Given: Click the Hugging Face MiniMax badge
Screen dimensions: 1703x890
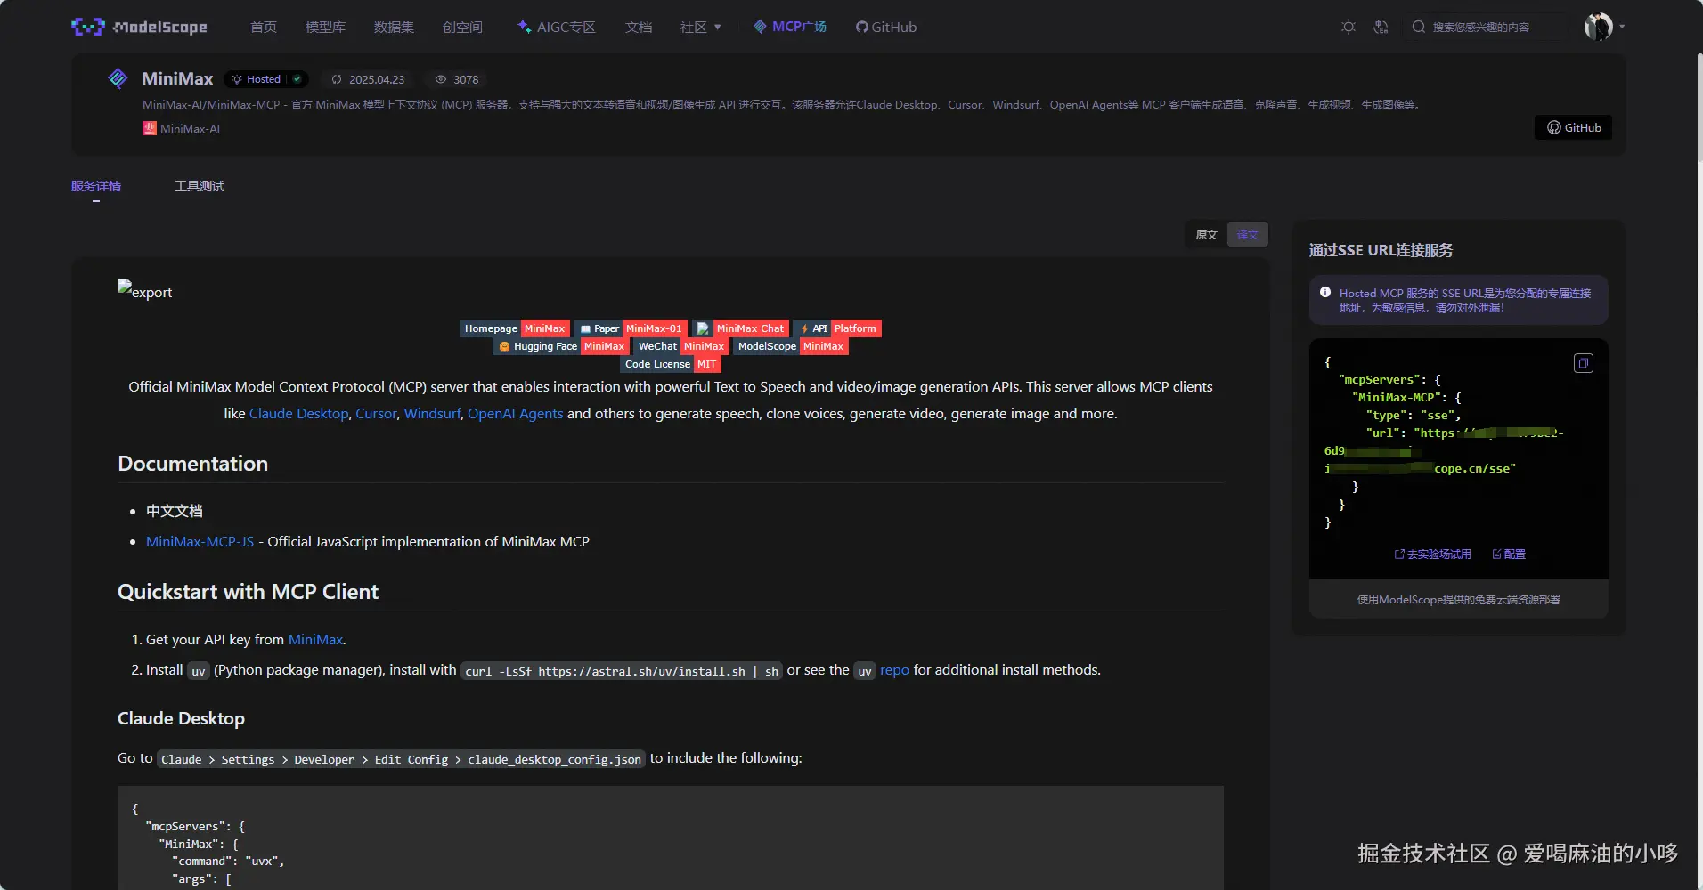Looking at the screenshot, I should pos(560,346).
